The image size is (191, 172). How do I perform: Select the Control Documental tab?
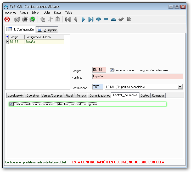[125, 95]
